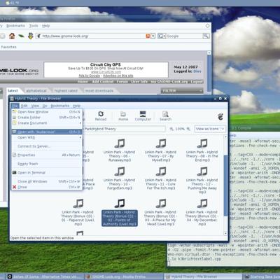This screenshot has width=280, height=280.
Task: Click the Properties icon in File menu
Action: (15, 155)
